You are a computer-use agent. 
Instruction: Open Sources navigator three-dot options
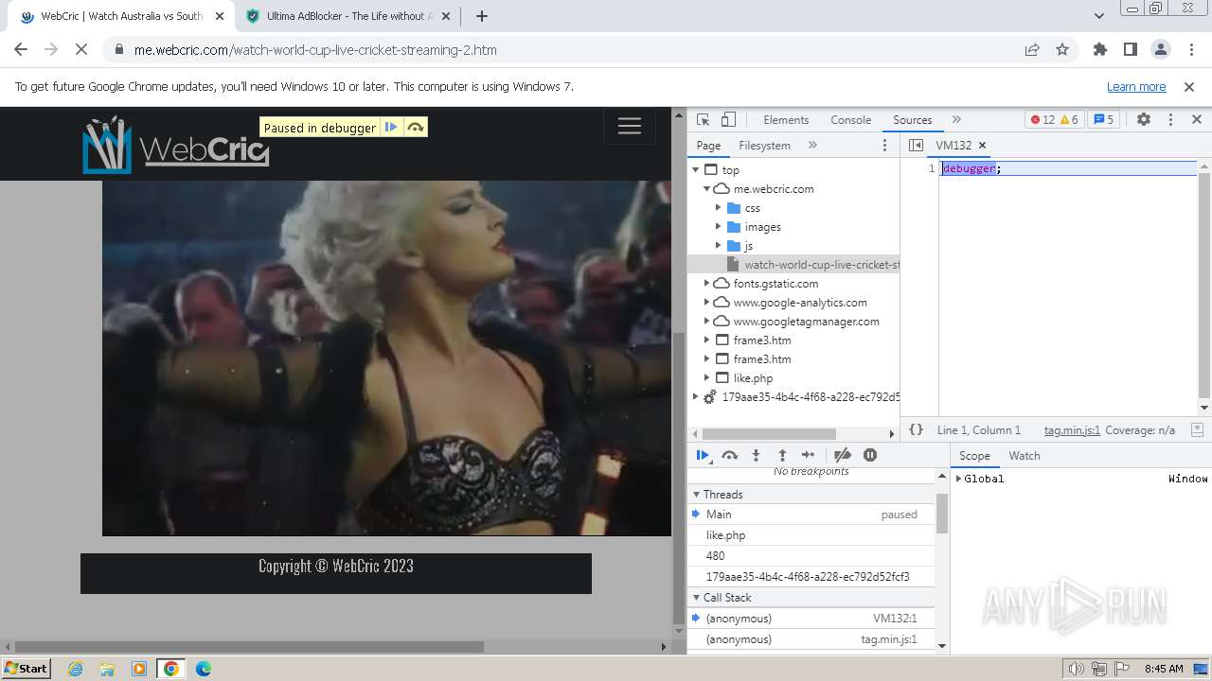point(885,146)
